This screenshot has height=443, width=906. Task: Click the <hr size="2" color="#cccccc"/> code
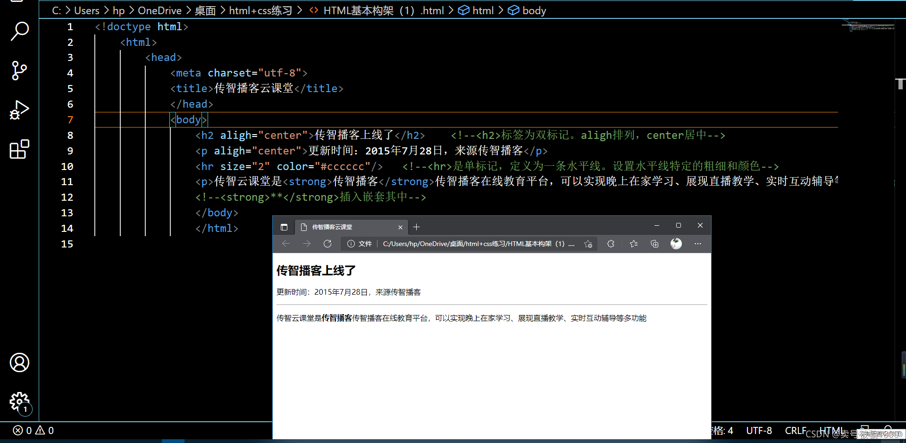coord(289,166)
